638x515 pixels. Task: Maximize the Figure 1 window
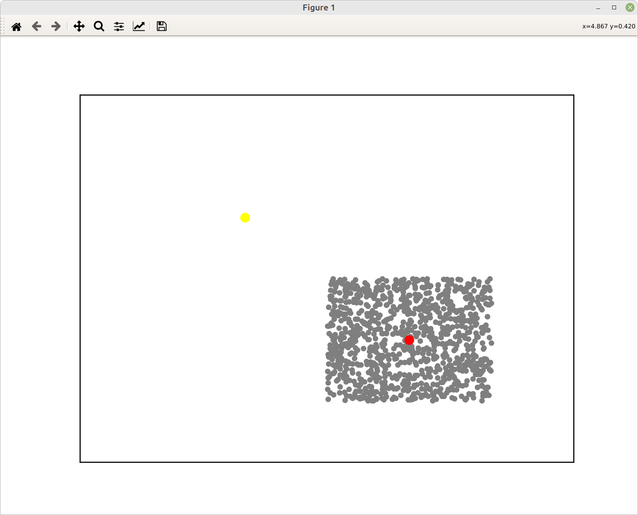tap(614, 7)
